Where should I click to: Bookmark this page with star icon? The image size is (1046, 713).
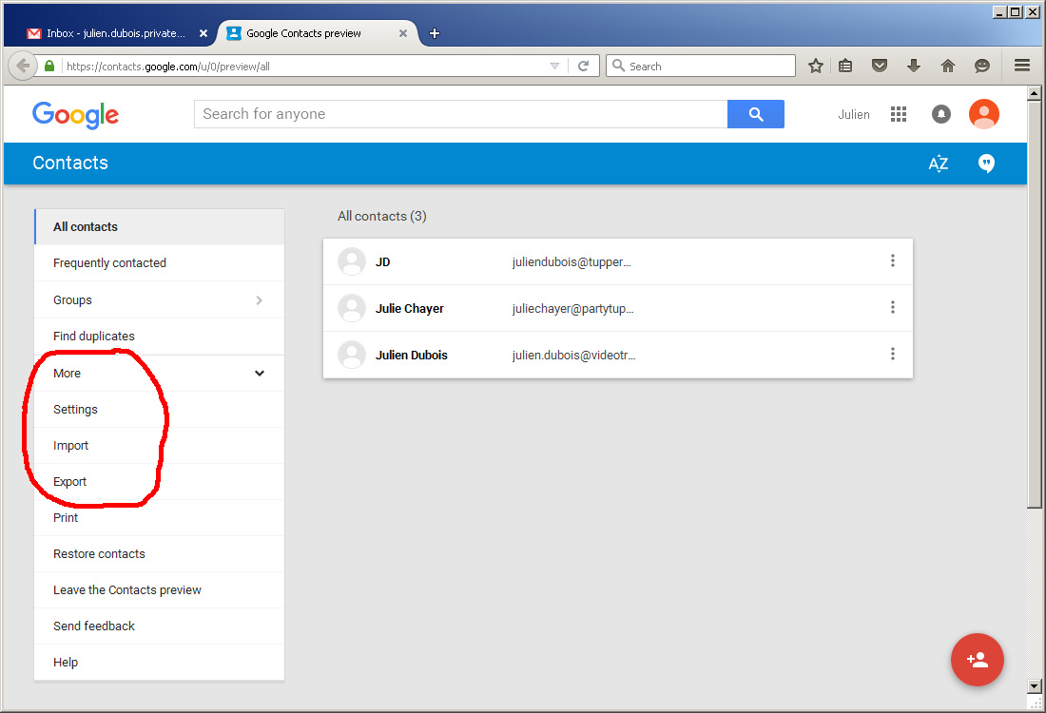(x=815, y=66)
